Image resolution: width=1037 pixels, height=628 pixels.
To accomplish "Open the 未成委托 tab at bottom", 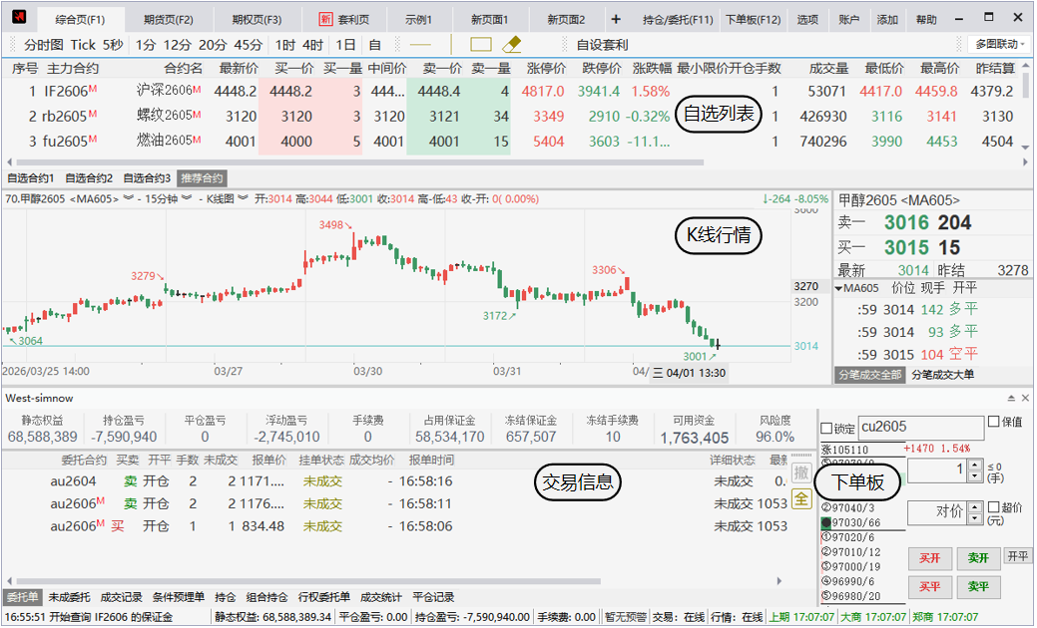I will pyautogui.click(x=70, y=597).
